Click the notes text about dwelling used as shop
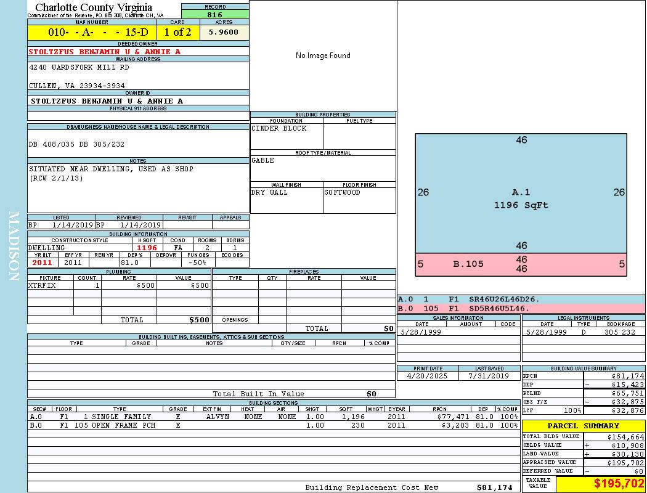This screenshot has width=647, height=493. (x=111, y=169)
